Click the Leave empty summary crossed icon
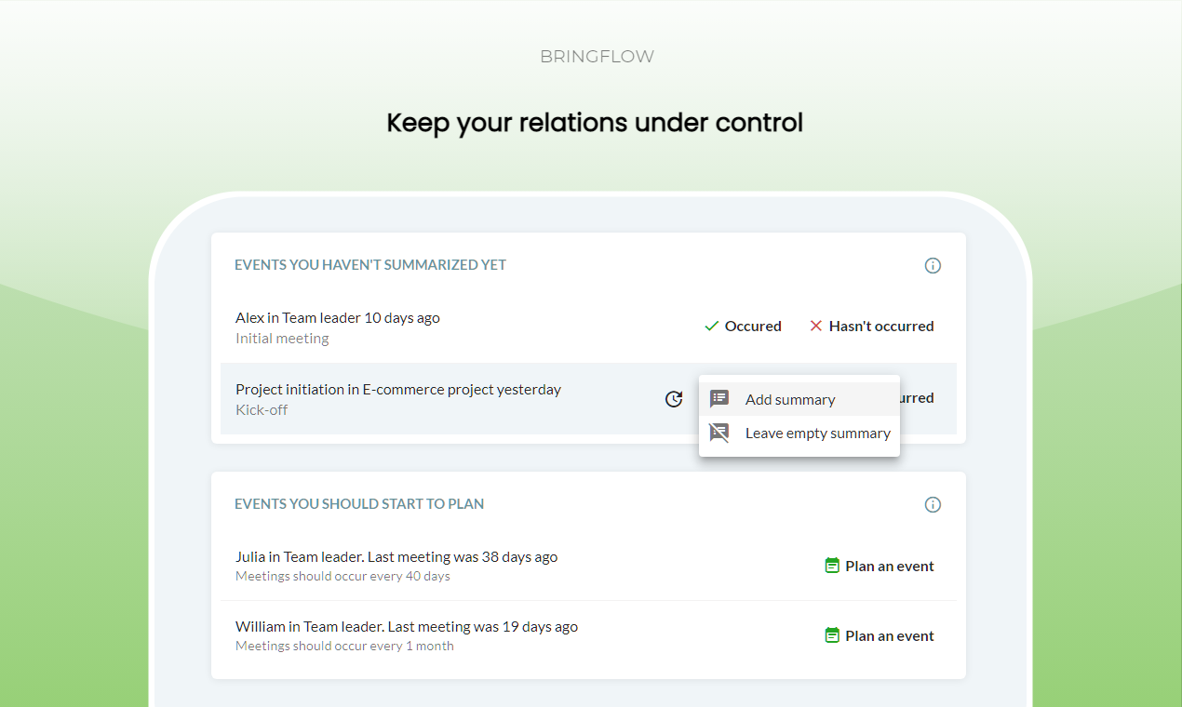Image resolution: width=1182 pixels, height=707 pixels. pyautogui.click(x=719, y=433)
